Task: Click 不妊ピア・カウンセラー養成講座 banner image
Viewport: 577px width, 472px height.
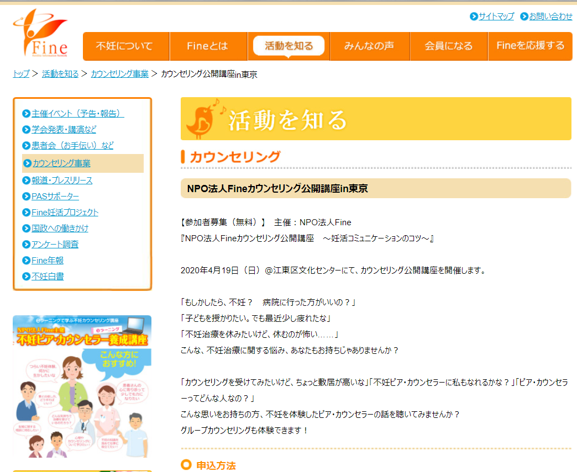Action: [82, 386]
